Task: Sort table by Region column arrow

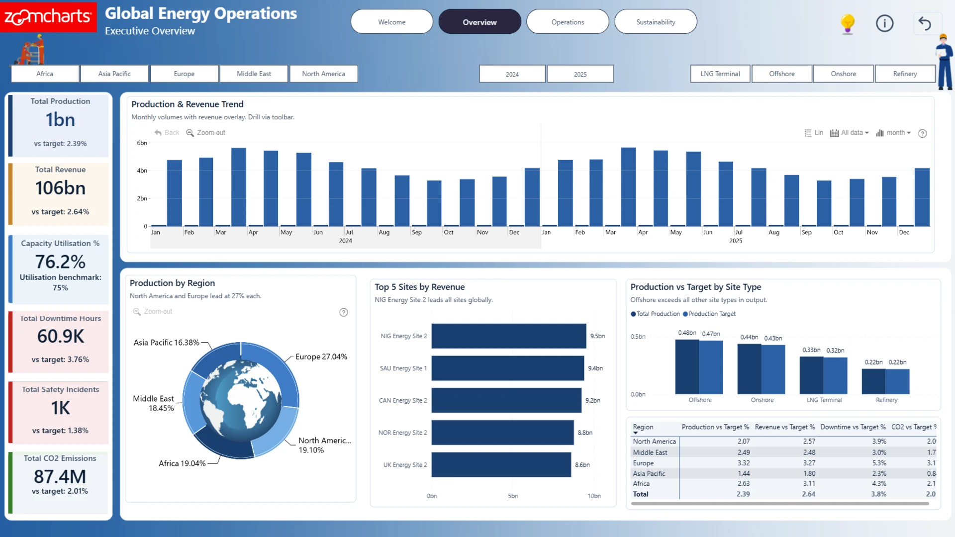Action: 635,433
